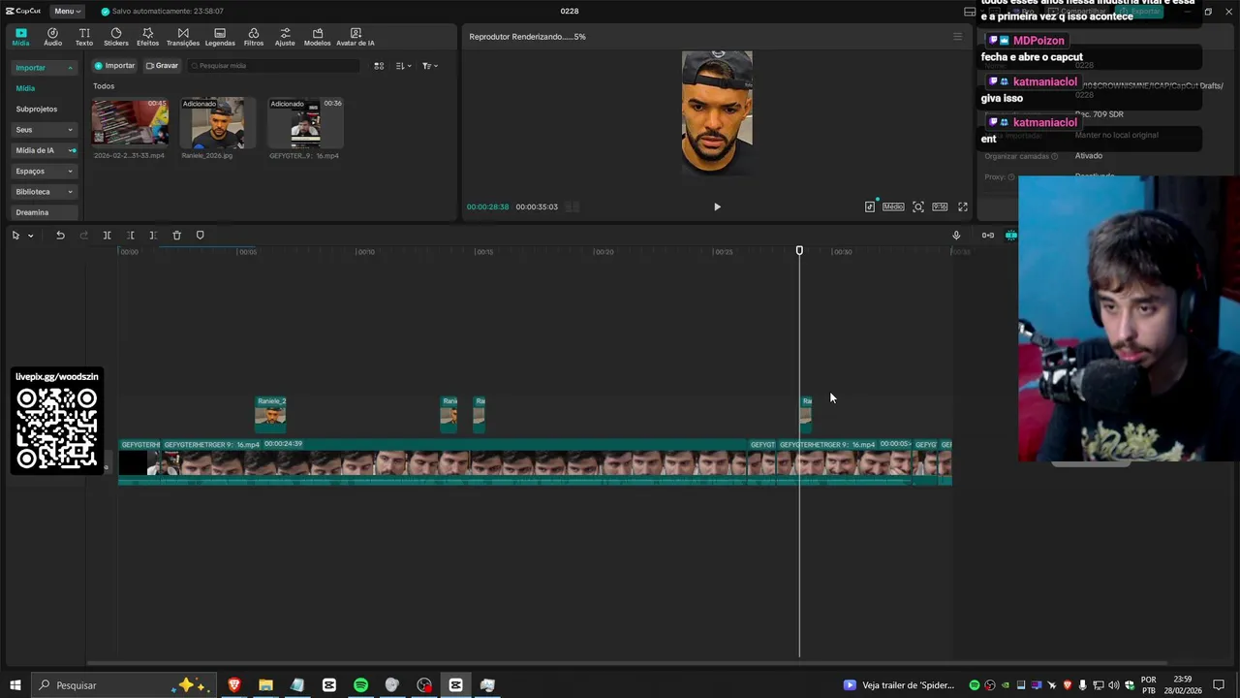Click the delete-right trim tool

tap(153, 236)
